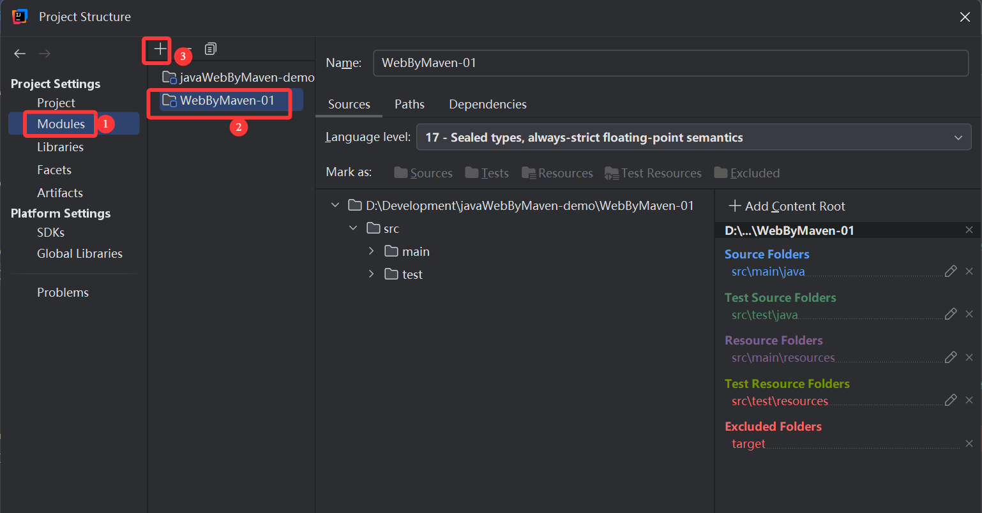Viewport: 982px width, 513px height.
Task: Click the add module plus icon
Action: click(x=160, y=49)
